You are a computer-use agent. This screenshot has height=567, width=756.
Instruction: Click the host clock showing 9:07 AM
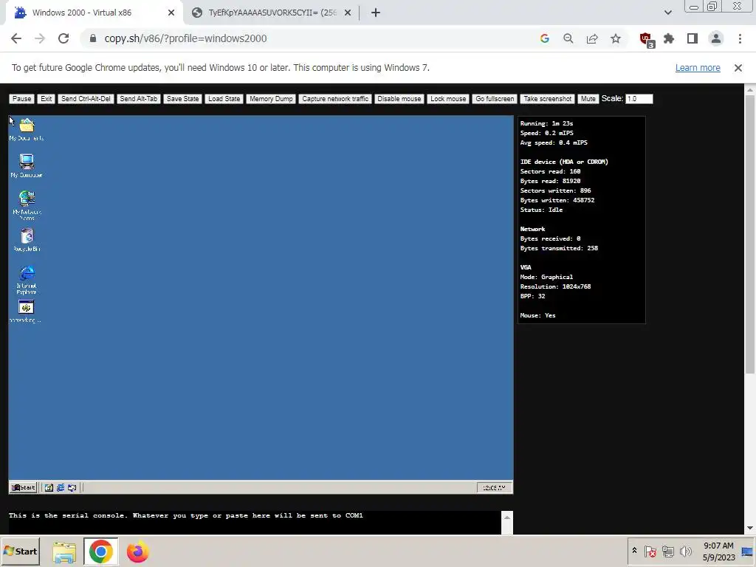coord(718,551)
